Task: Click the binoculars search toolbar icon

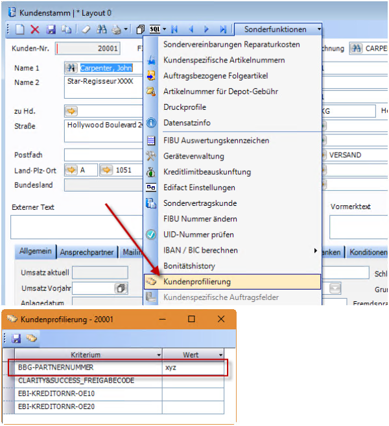Action: [102, 29]
